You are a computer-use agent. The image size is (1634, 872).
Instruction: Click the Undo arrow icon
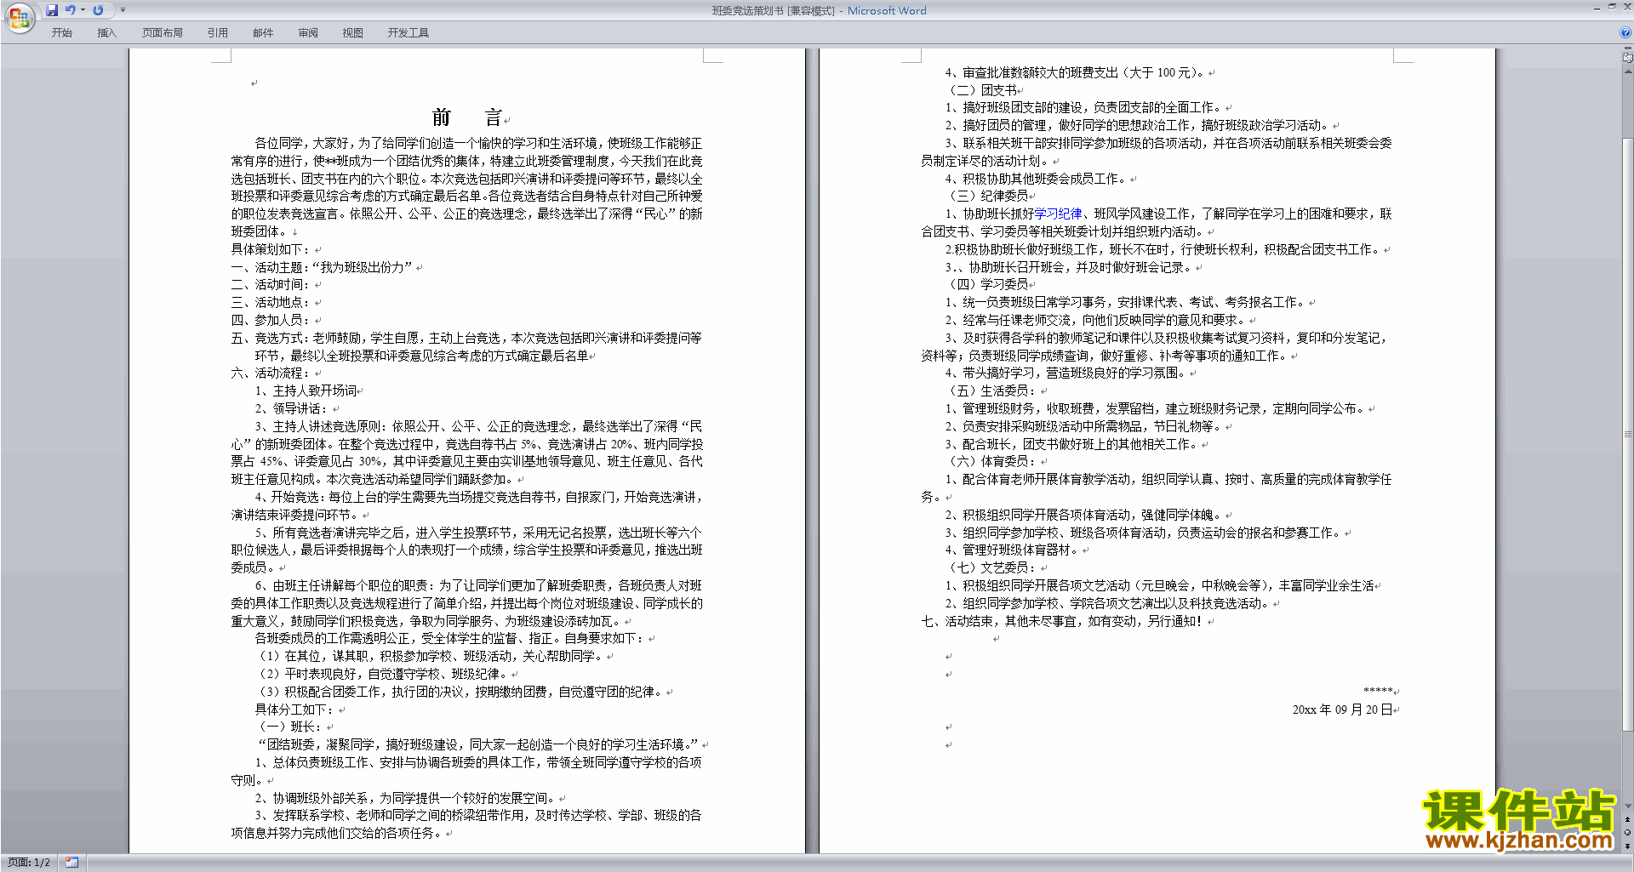coord(71,10)
